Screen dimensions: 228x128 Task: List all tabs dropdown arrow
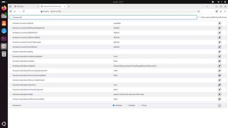click(x=207, y=6)
